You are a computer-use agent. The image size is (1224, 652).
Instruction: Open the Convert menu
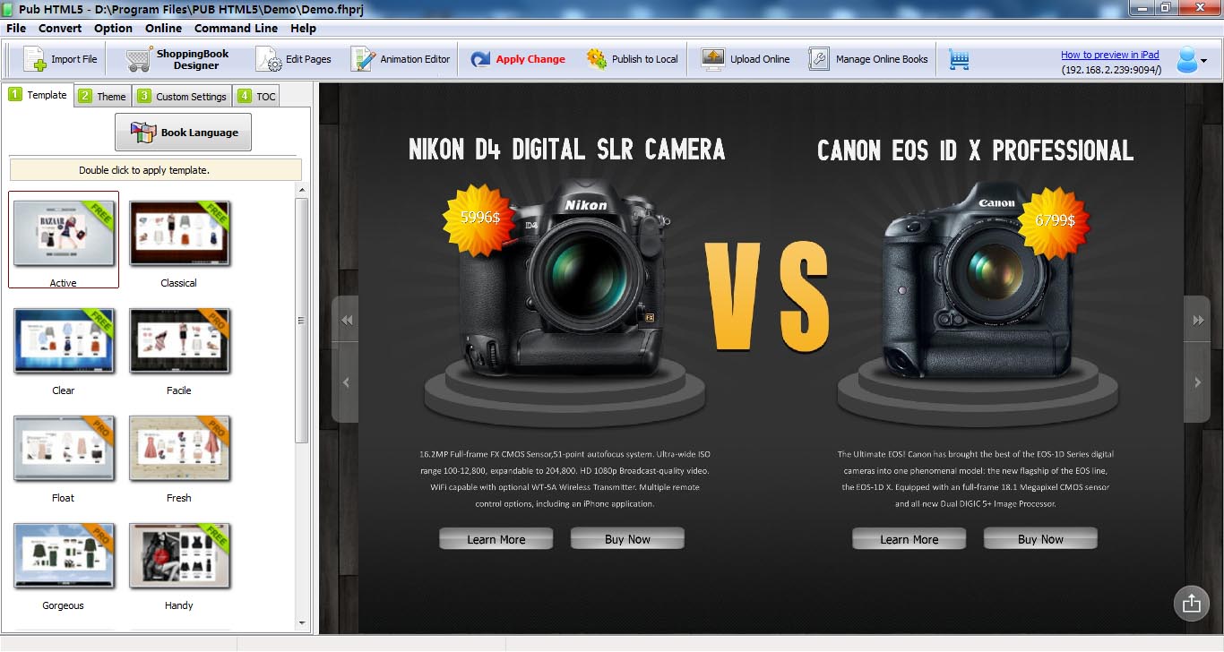[60, 28]
